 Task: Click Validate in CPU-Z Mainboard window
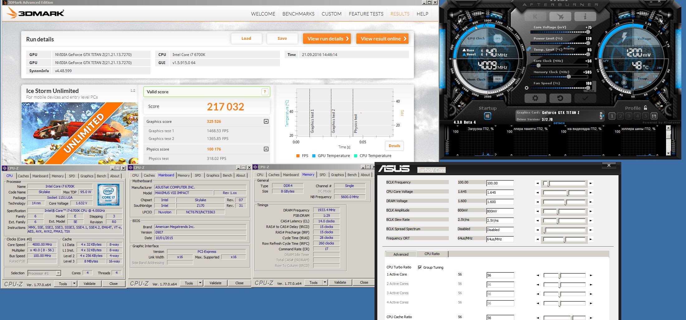(215, 283)
